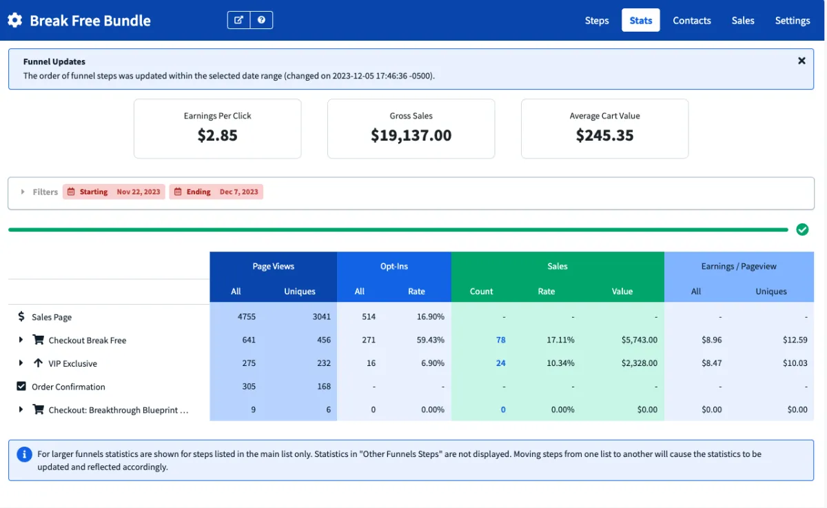Click the blue info icon in bottom notice
The width and height of the screenshot is (827, 508).
[24, 454]
